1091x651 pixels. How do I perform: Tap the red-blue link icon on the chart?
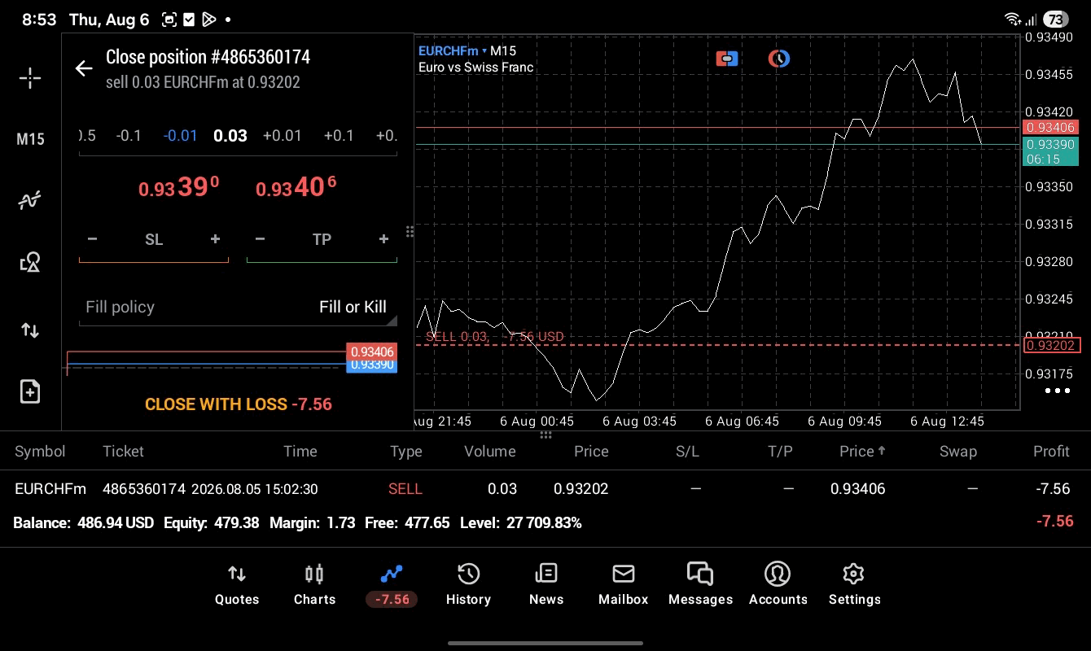tap(727, 59)
